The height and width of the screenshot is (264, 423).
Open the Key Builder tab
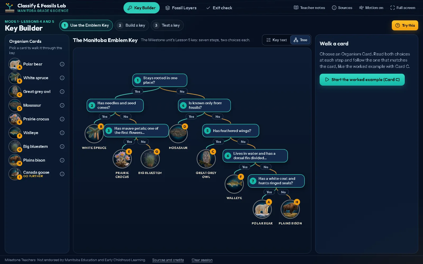point(141,8)
